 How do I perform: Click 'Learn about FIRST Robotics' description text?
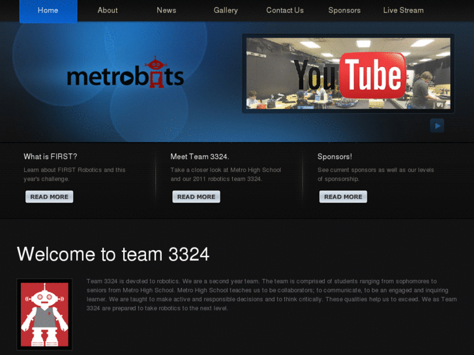[x=74, y=175]
